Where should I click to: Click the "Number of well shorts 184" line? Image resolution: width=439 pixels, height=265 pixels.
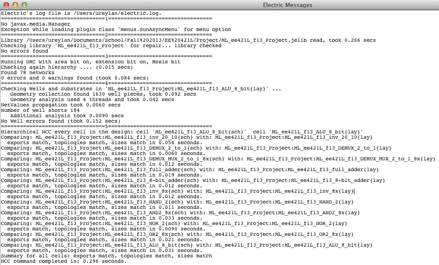[x=40, y=110]
